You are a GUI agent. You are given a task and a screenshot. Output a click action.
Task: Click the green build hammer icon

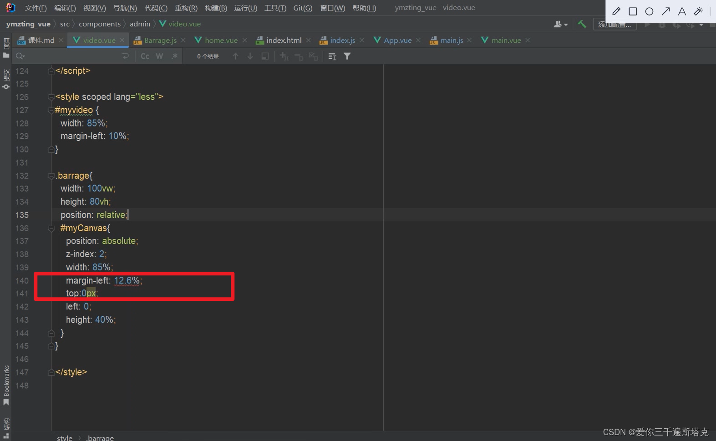582,24
